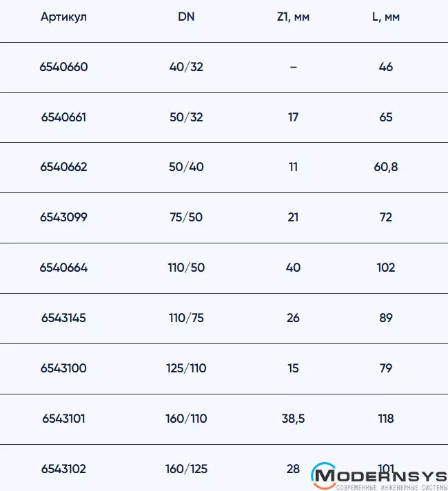Click the L value 60,8
448x491 pixels.
coord(386,167)
